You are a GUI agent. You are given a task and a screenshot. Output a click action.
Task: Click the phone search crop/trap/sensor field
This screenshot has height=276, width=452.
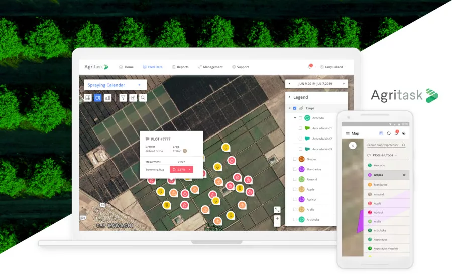click(x=386, y=145)
